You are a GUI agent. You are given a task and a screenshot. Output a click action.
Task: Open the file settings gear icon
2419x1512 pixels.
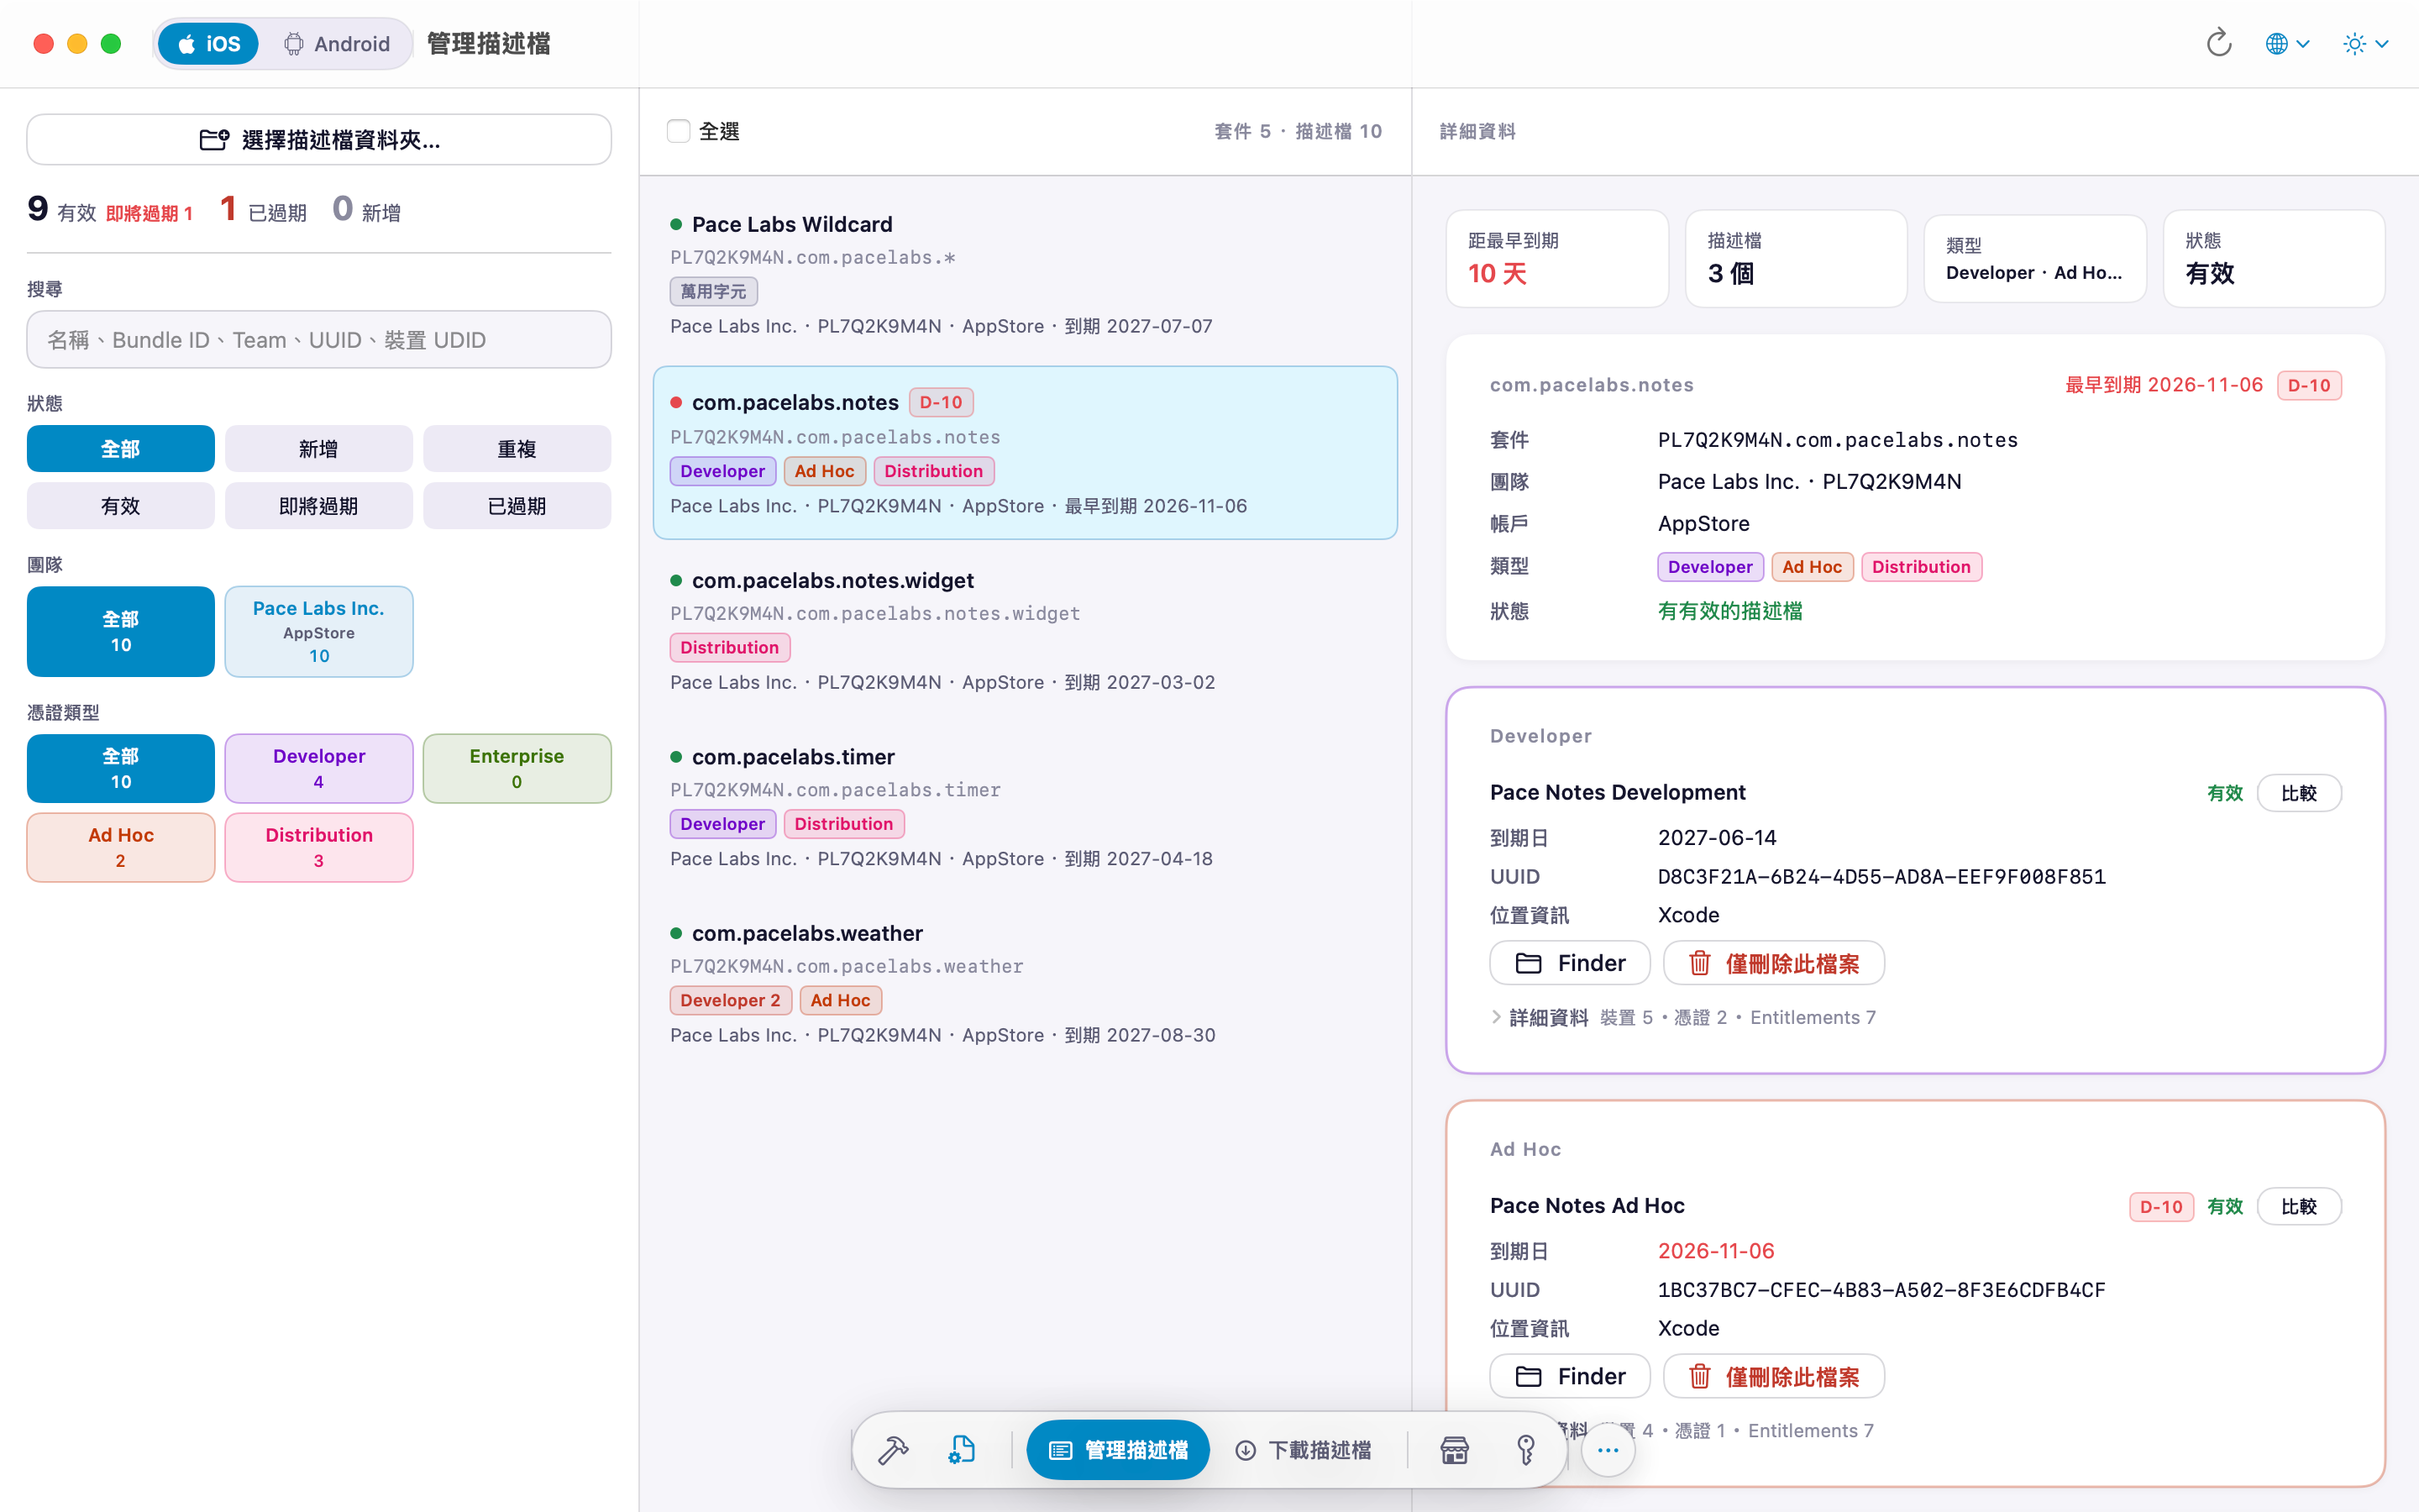[961, 1449]
